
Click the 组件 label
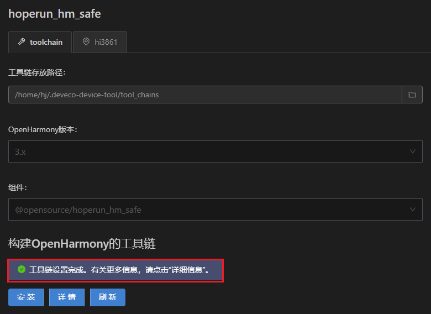click(18, 187)
